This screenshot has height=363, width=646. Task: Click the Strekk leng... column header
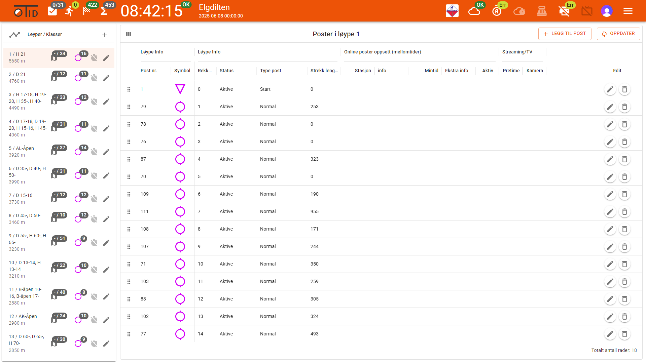[x=324, y=71]
